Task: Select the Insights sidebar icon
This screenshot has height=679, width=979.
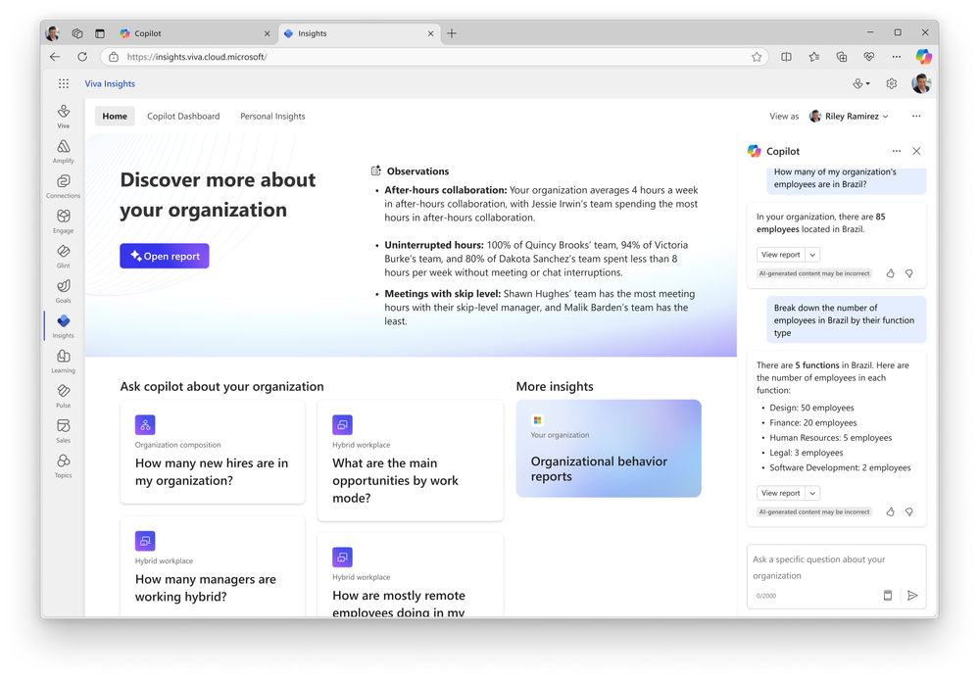Action: 63,325
